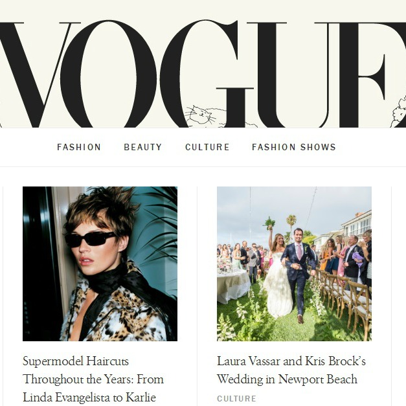The width and height of the screenshot is (406, 406).
Task: Open Fashion Shows in navigation
Action: pyautogui.click(x=293, y=147)
